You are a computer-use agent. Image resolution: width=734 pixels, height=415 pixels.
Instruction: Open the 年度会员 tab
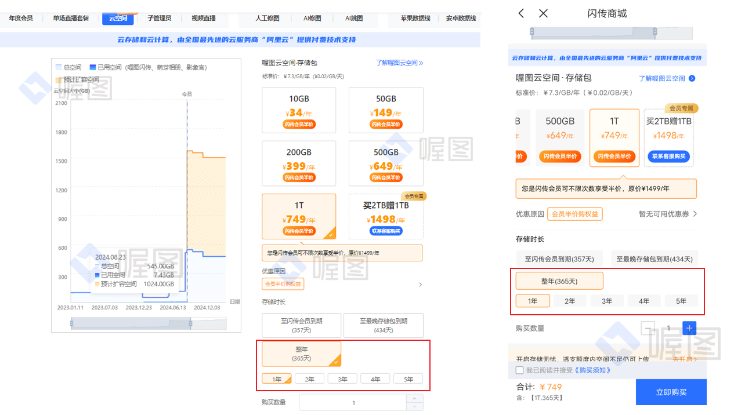21,19
